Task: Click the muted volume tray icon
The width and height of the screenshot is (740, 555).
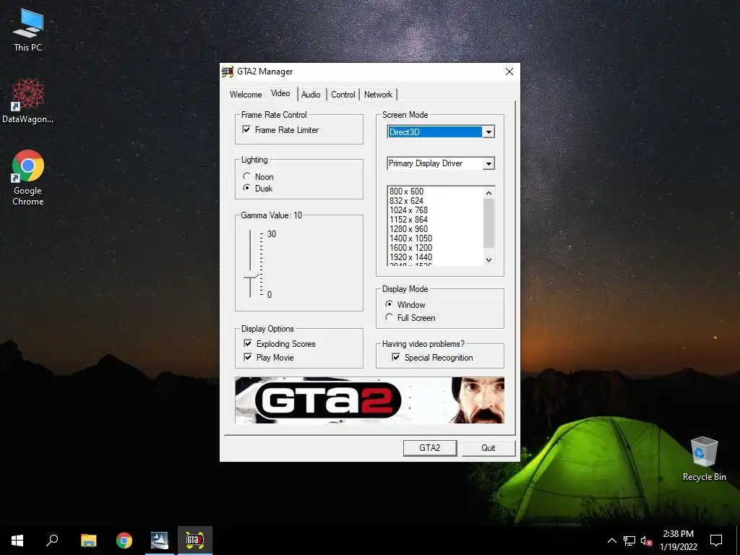Action: (x=646, y=541)
